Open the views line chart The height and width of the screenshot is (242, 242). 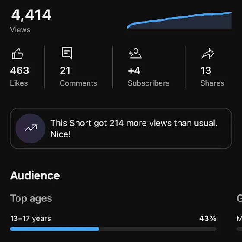tap(179, 20)
